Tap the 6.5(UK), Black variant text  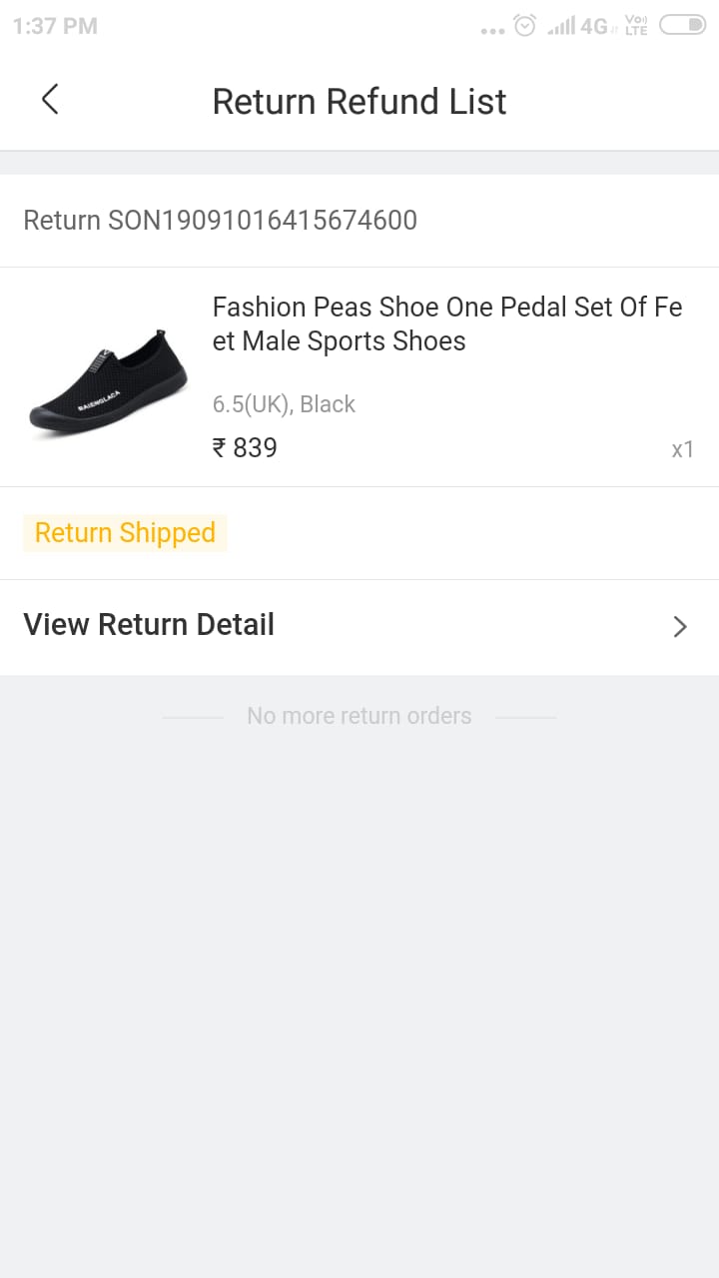(284, 404)
